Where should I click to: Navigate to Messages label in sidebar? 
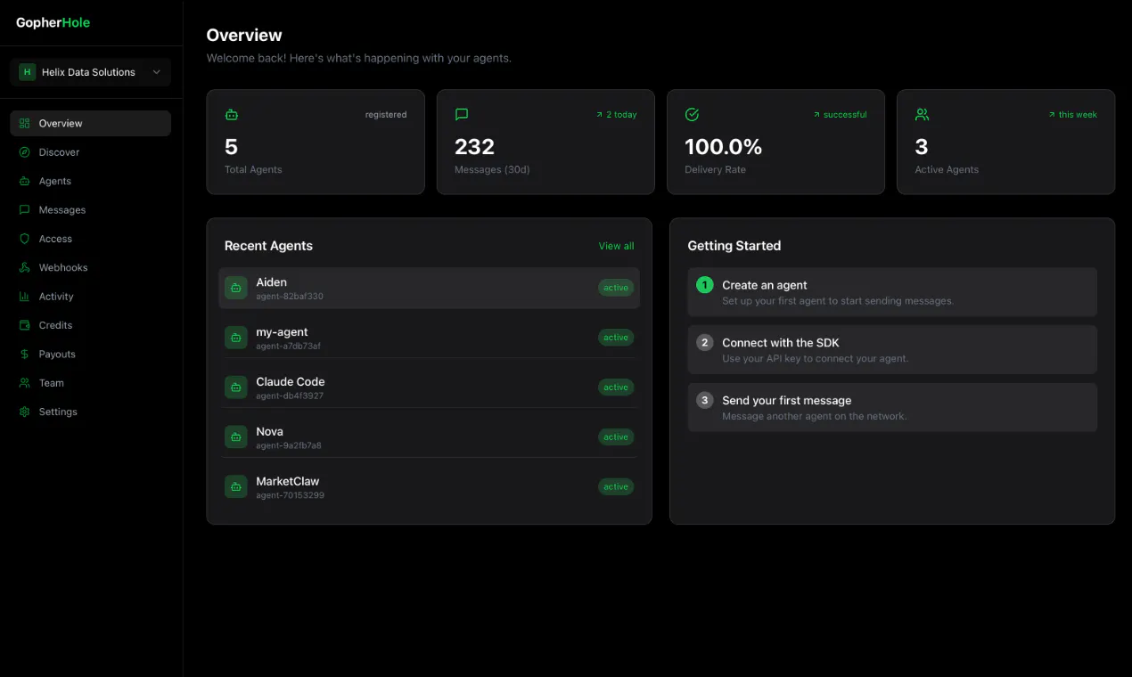point(62,210)
